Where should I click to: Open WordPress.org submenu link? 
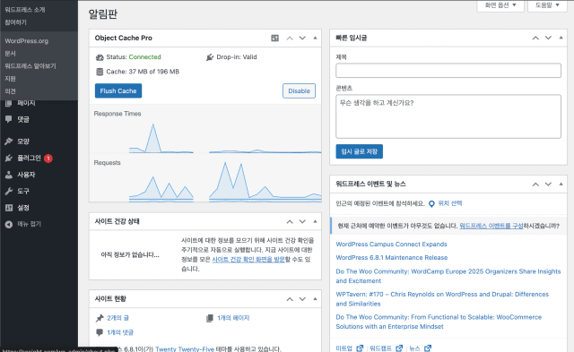[x=26, y=41]
